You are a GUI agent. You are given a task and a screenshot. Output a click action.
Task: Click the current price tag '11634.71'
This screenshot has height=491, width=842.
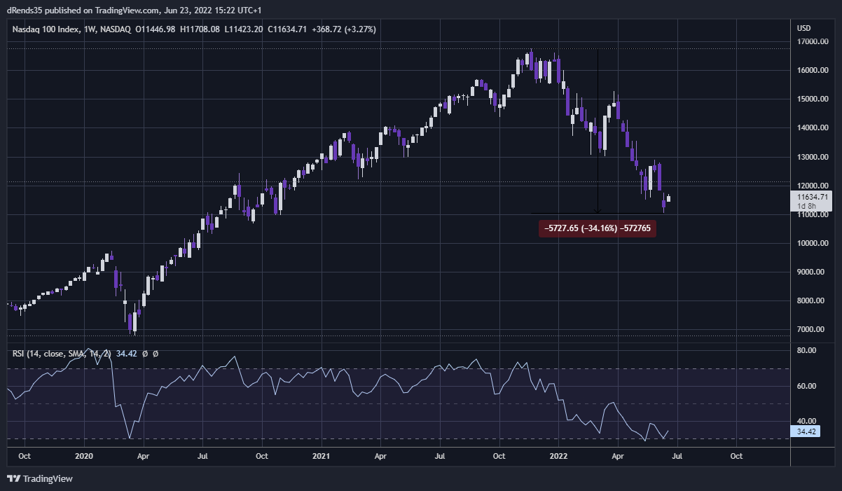813,198
